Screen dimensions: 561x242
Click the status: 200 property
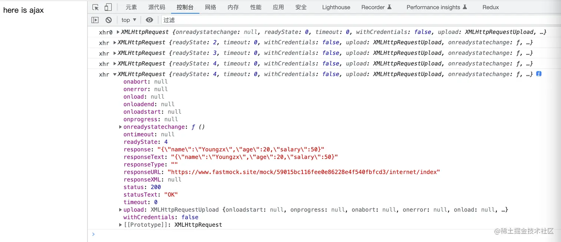click(x=142, y=187)
